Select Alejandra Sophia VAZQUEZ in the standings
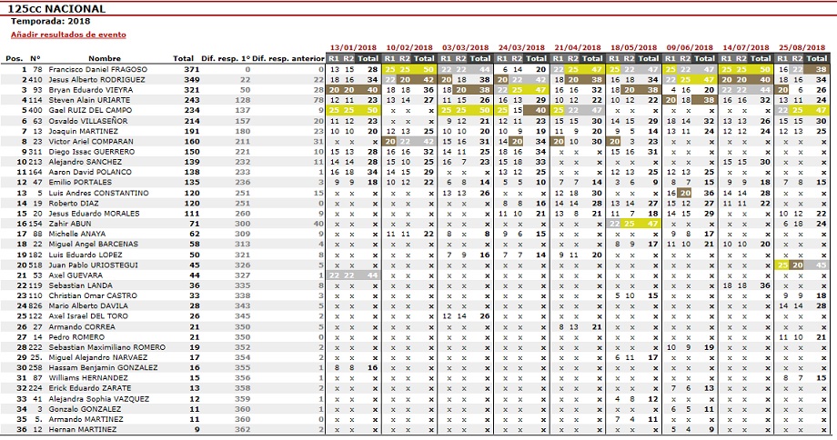The width and height of the screenshot is (837, 440). coord(98,399)
